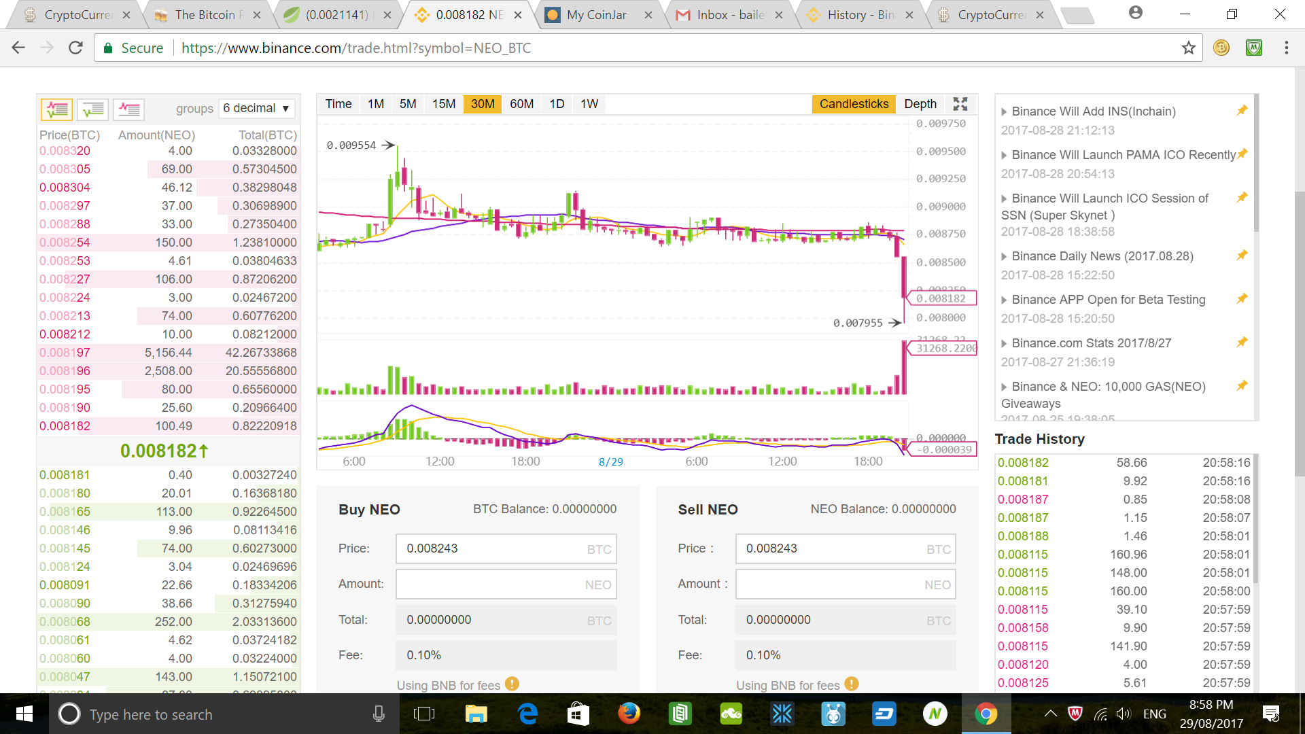Open Firefox from the taskbar
Viewport: 1305px width, 734px height.
629,714
